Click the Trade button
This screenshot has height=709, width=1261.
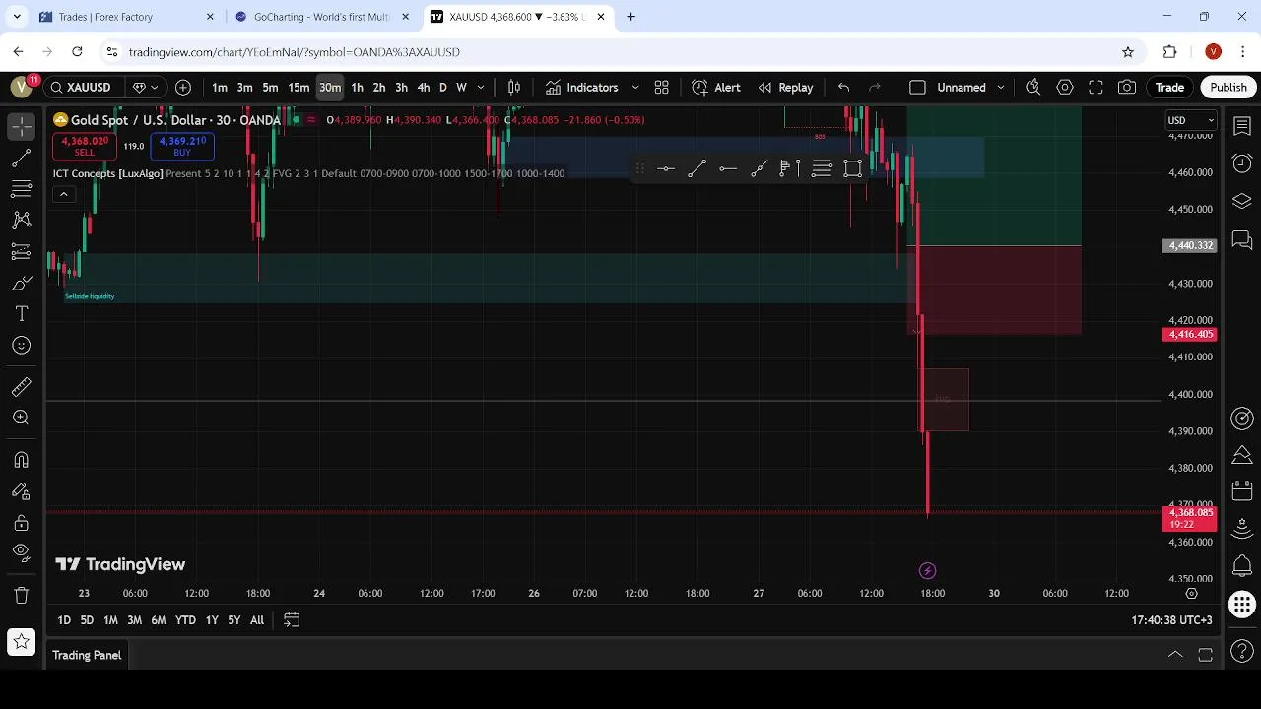pos(1169,88)
